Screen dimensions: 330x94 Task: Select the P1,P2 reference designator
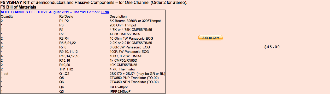coord(64,21)
